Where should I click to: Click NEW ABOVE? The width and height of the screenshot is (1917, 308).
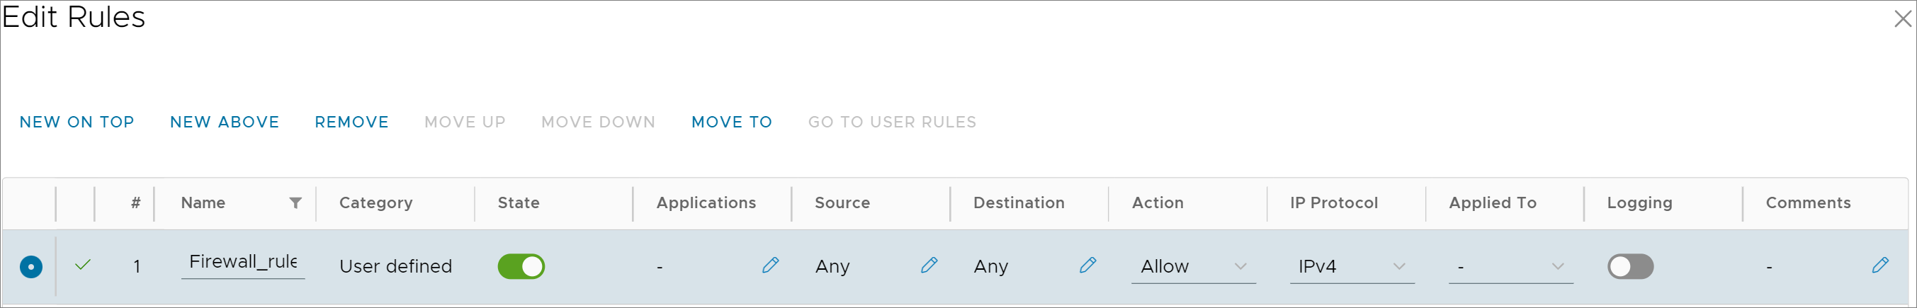coord(225,122)
